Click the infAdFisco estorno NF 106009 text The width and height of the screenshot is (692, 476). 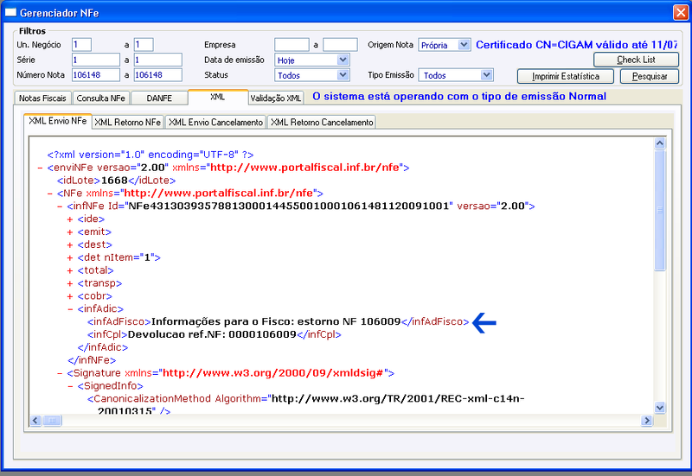[278, 321]
